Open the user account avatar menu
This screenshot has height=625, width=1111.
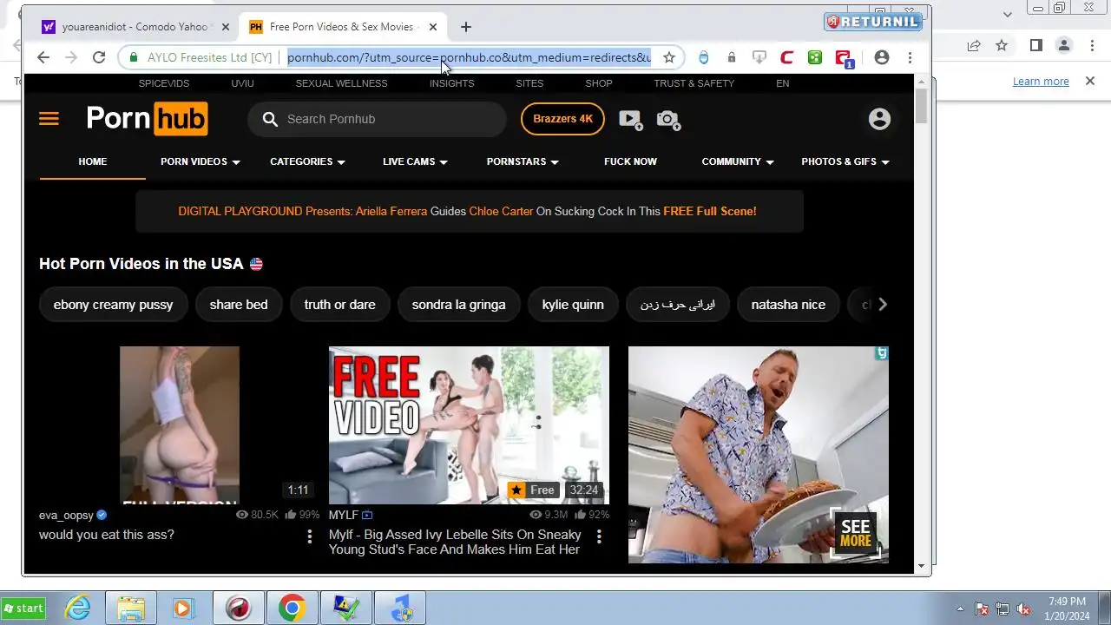(879, 119)
